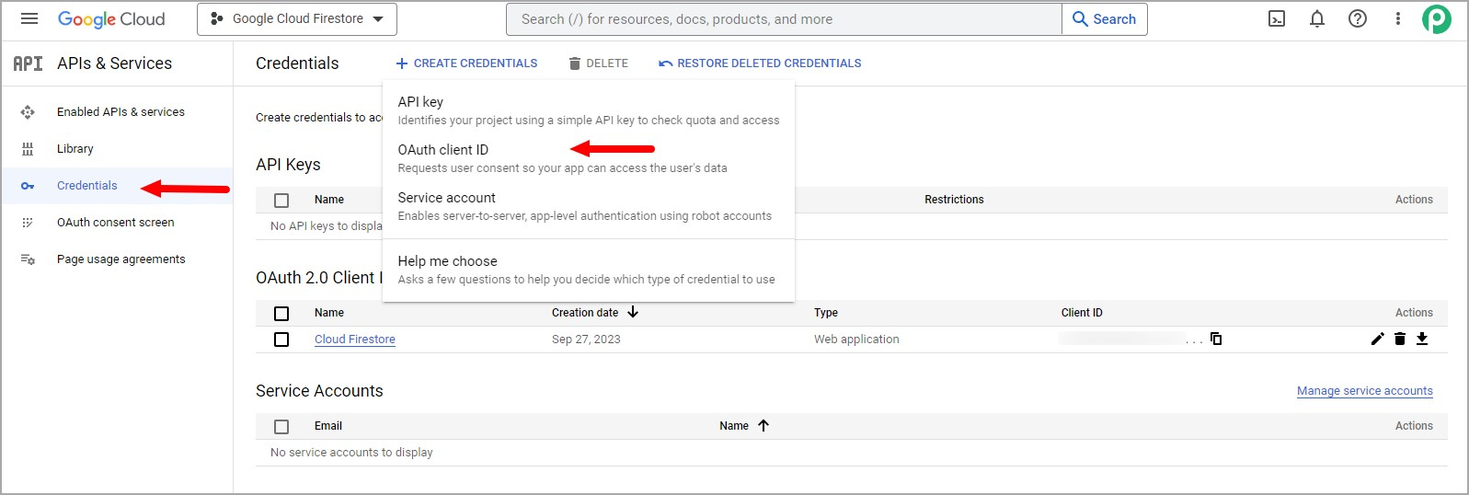Click the Credentials key icon
This screenshot has height=495, width=1469.
click(x=28, y=186)
